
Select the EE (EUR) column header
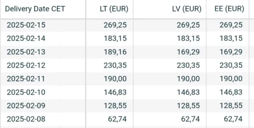pyautogui.click(x=229, y=9)
